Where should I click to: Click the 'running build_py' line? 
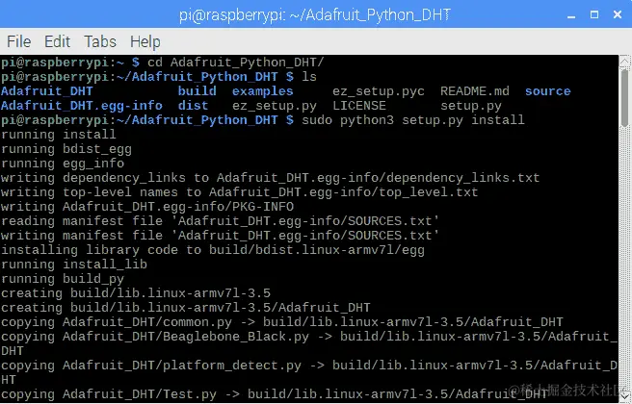coord(63,279)
